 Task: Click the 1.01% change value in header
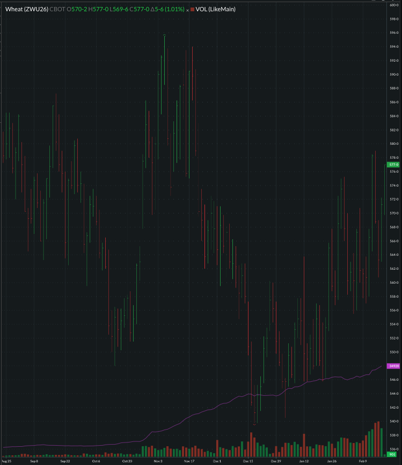pyautogui.click(x=176, y=9)
